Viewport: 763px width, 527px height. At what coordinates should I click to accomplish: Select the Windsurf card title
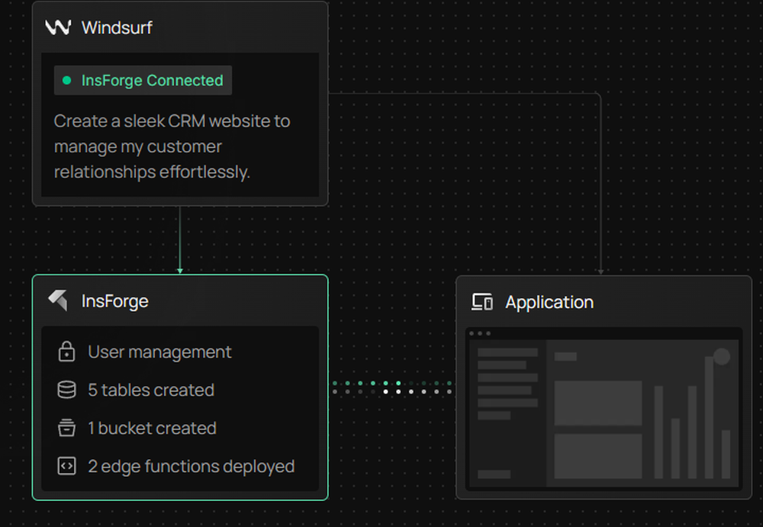118,27
